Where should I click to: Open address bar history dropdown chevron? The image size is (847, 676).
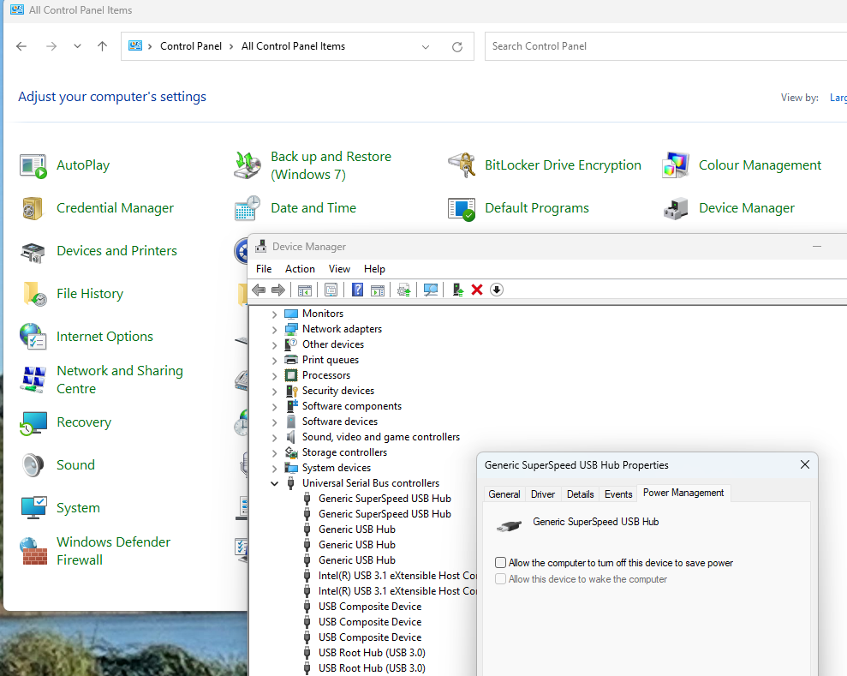tap(426, 47)
